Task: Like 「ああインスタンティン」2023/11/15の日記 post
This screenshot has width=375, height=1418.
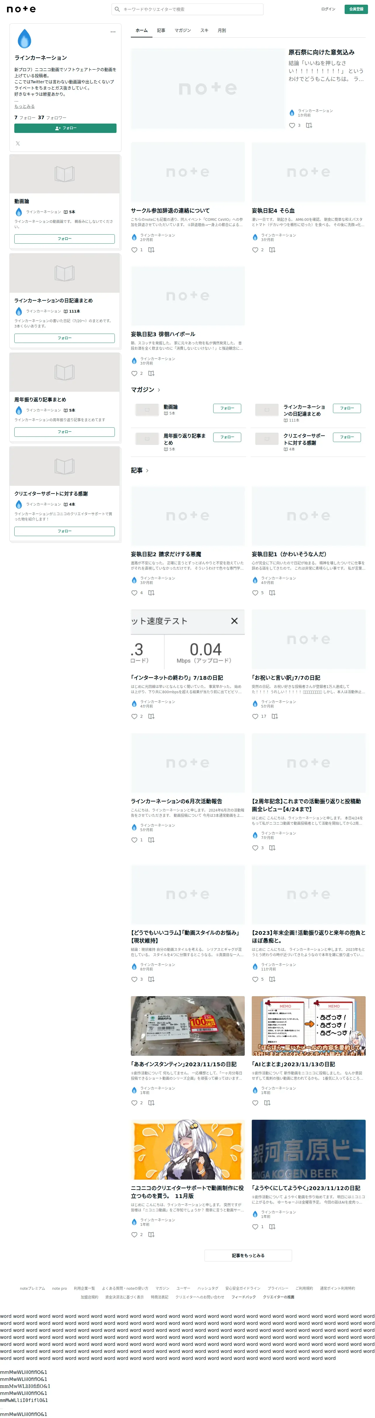Action: (x=134, y=1102)
